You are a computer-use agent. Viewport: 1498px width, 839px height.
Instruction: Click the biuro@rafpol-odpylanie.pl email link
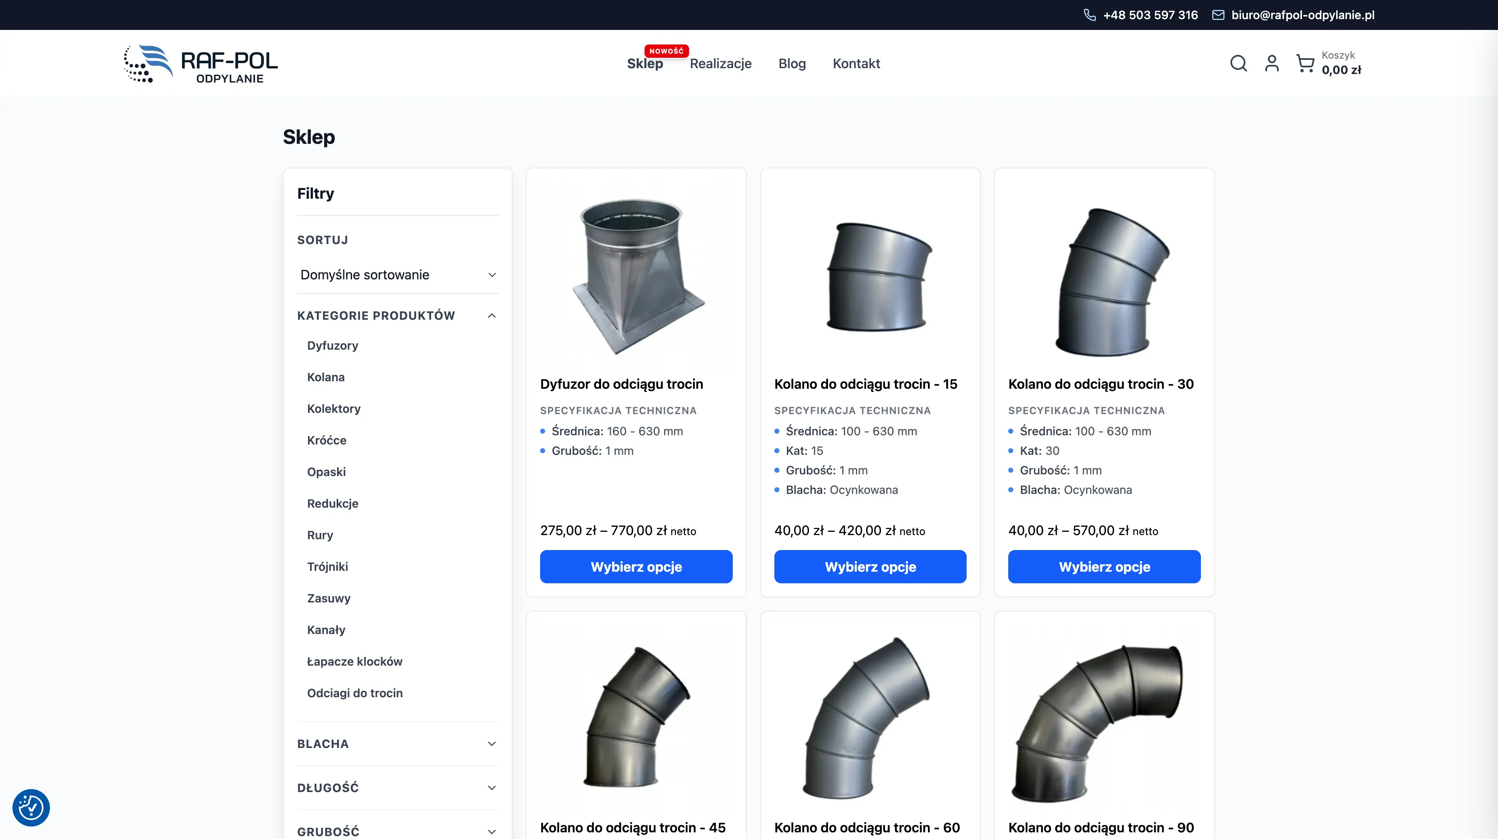click(x=1302, y=15)
